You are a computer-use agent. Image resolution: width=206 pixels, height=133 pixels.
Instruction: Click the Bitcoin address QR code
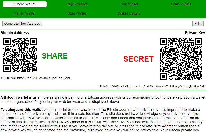click(x=20, y=55)
